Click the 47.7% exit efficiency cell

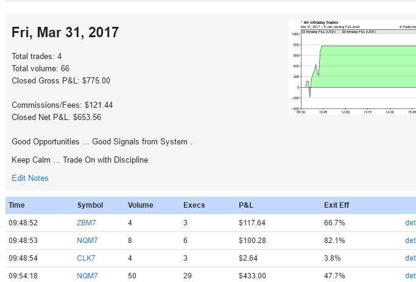tap(334, 276)
